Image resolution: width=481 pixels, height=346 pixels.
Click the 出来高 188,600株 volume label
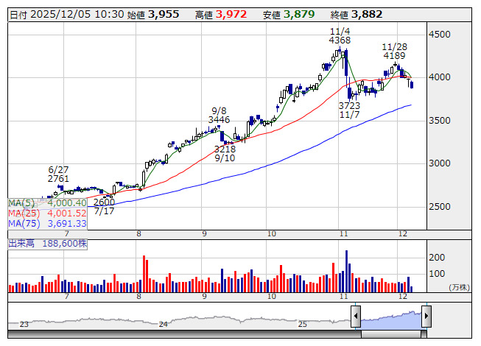[x=48, y=244]
